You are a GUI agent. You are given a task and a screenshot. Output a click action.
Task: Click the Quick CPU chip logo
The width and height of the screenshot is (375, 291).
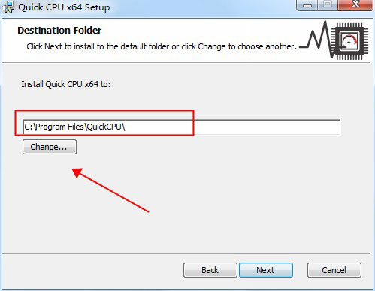coord(349,41)
